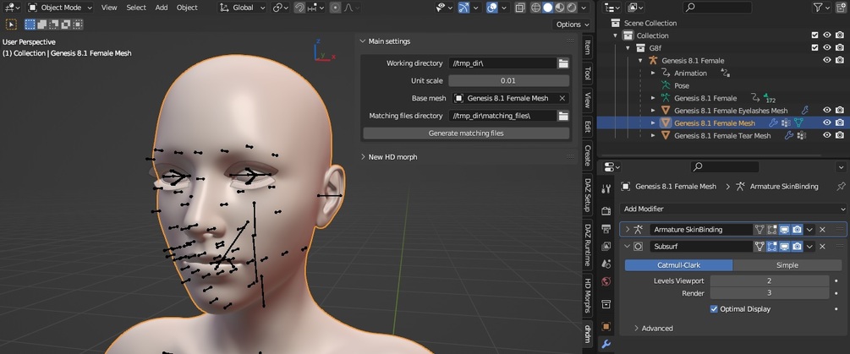
Task: Open the Object menu in viewport header
Action: [x=187, y=8]
